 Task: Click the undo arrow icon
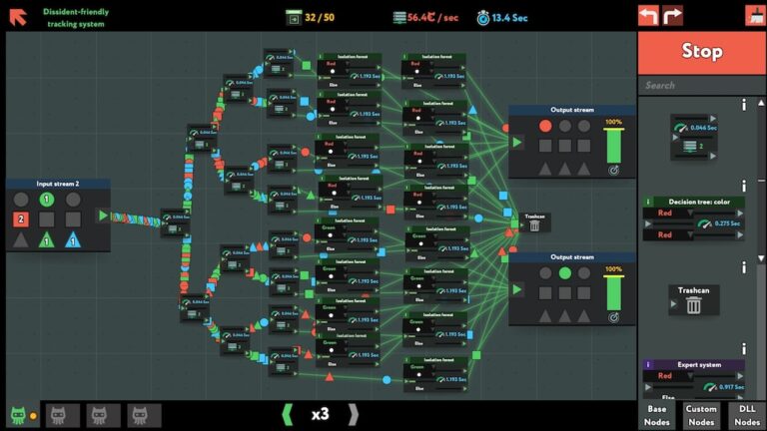pos(648,16)
